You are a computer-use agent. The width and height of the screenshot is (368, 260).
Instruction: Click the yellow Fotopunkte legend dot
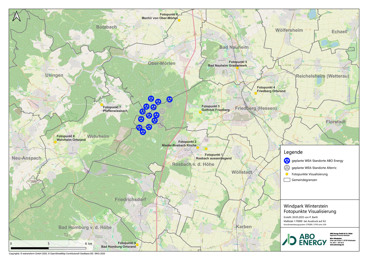(286, 174)
